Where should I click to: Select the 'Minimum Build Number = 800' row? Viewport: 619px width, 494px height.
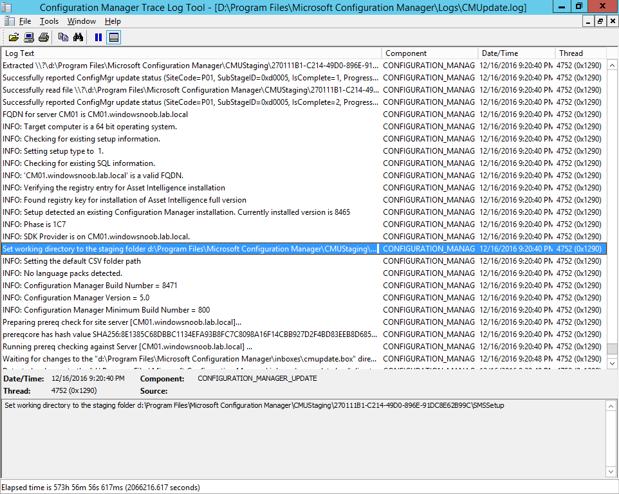click(304, 310)
